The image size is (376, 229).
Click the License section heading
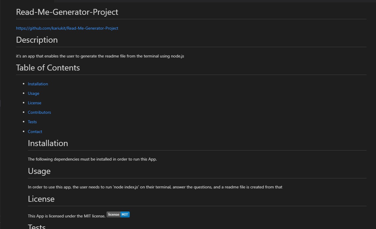(x=41, y=199)
